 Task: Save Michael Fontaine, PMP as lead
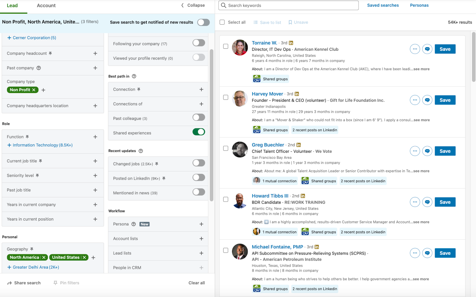click(x=445, y=253)
